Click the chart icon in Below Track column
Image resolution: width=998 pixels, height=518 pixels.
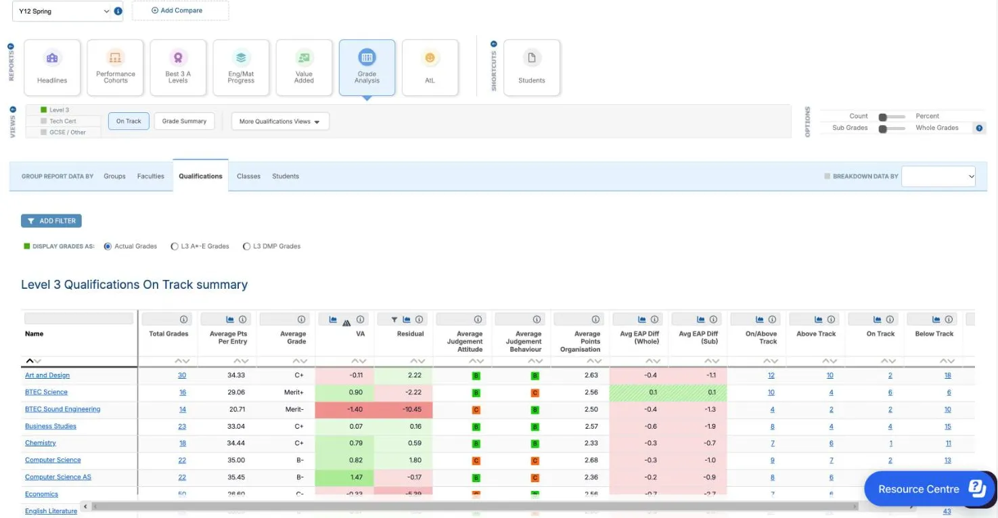[x=936, y=319]
